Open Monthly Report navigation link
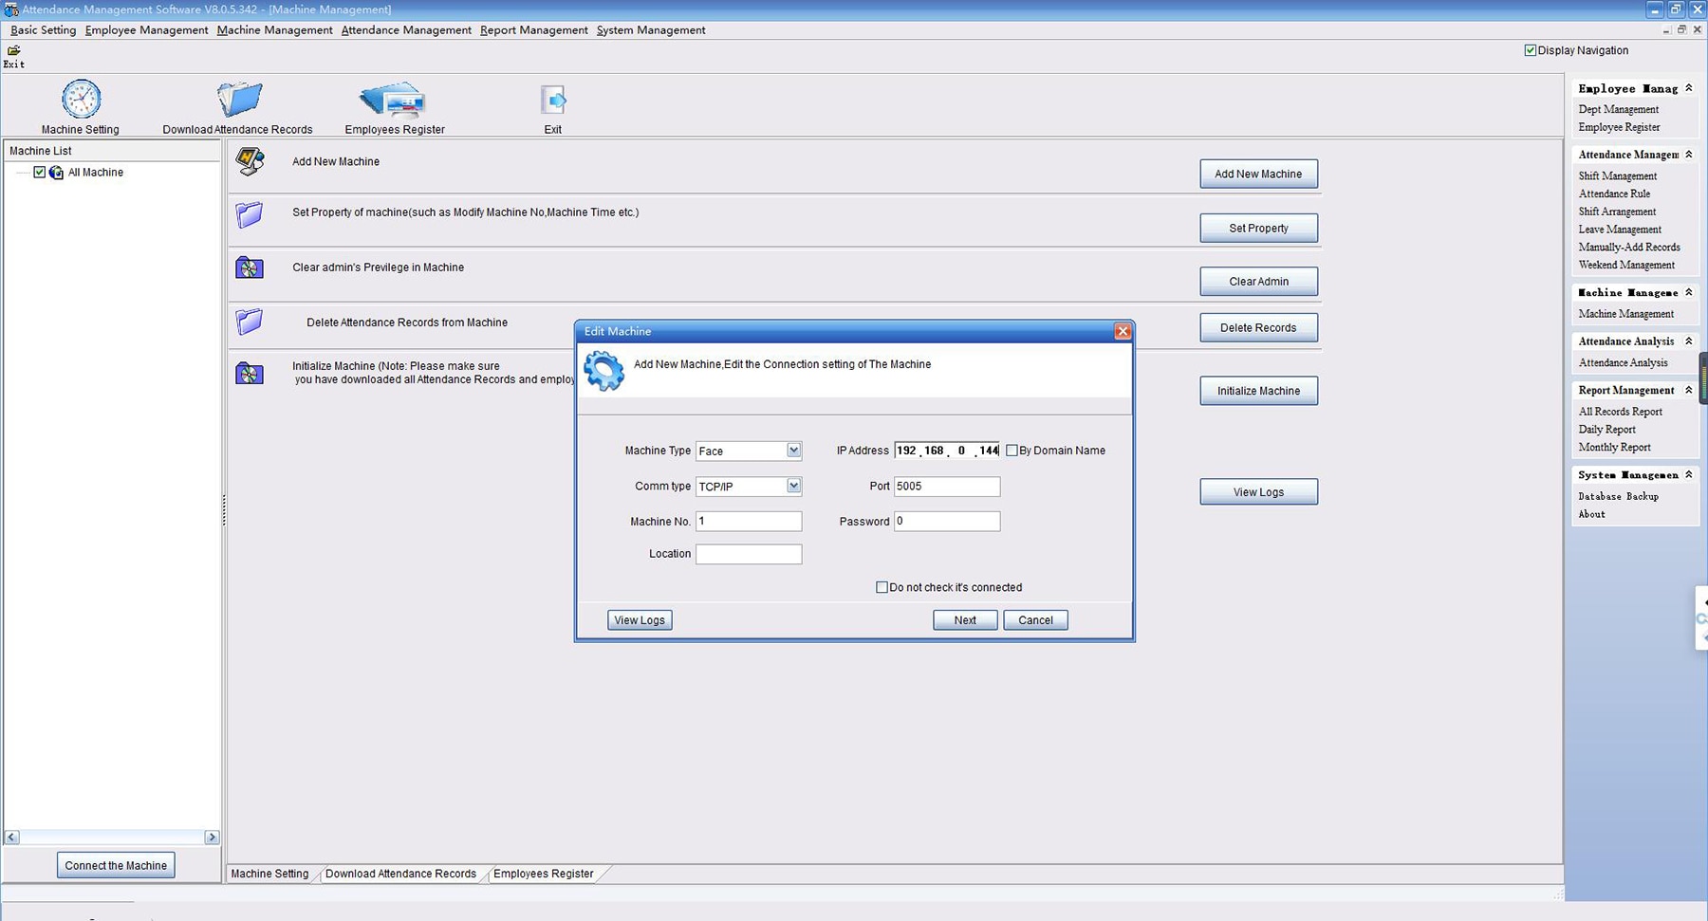 1614,448
